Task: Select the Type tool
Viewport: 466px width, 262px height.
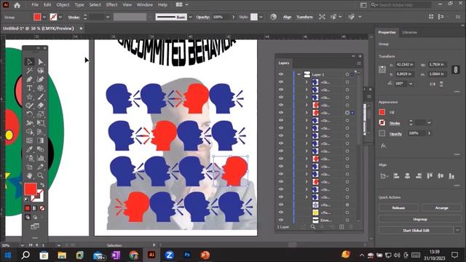Action: click(x=29, y=88)
